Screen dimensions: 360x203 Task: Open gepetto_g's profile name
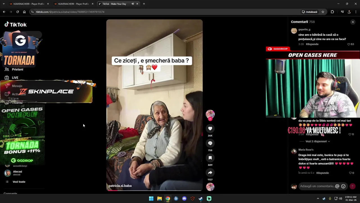[304, 29]
